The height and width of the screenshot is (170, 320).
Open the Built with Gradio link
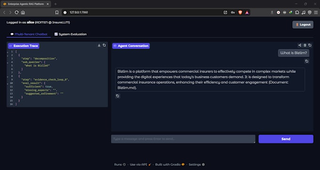point(169,164)
